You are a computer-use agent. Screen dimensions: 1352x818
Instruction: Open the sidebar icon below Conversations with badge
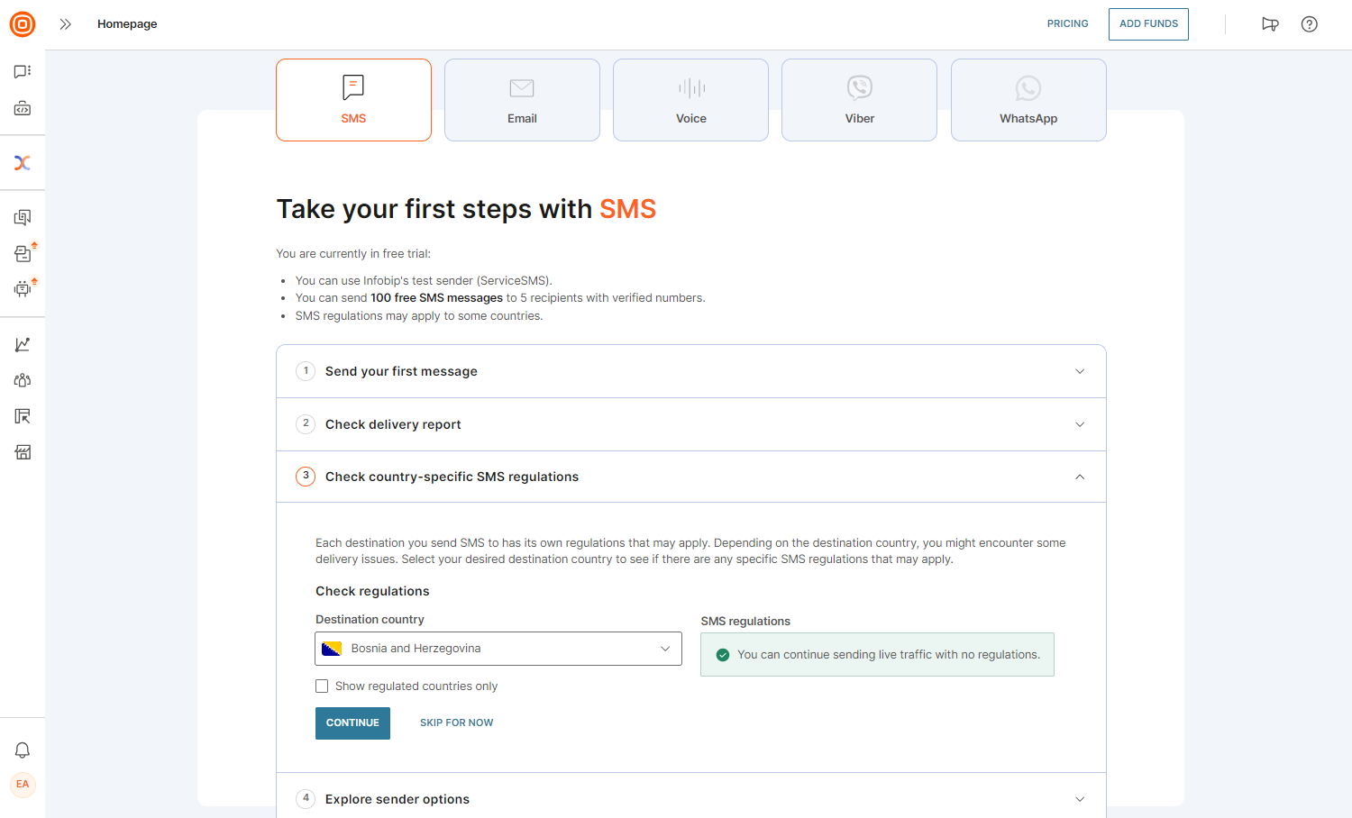(x=23, y=253)
